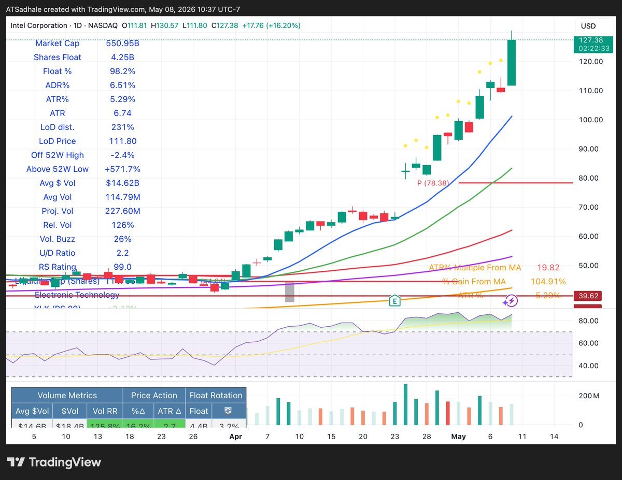This screenshot has width=622, height=480.
Task: Select the ATR Δ column header
Action: coord(169,411)
